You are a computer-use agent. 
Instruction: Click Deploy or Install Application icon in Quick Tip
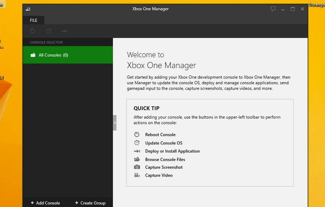pyautogui.click(x=137, y=151)
